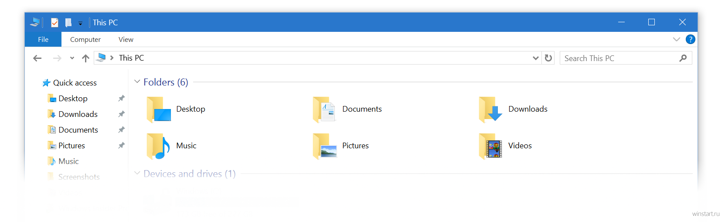Viewport: 725px width, 222px height.
Task: Switch to the View ribbon tab
Action: (x=126, y=39)
